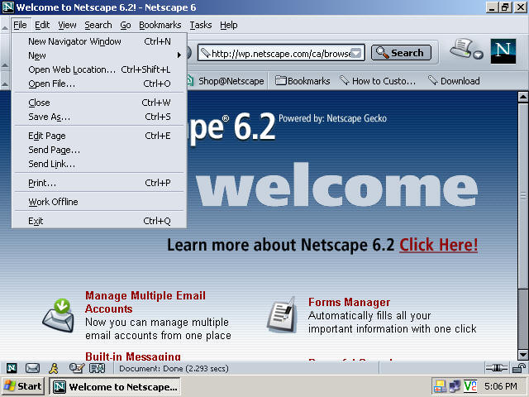Viewport: 529px width, 397px height.
Task: Toggle Work Offline in the File menu
Action: point(99,202)
